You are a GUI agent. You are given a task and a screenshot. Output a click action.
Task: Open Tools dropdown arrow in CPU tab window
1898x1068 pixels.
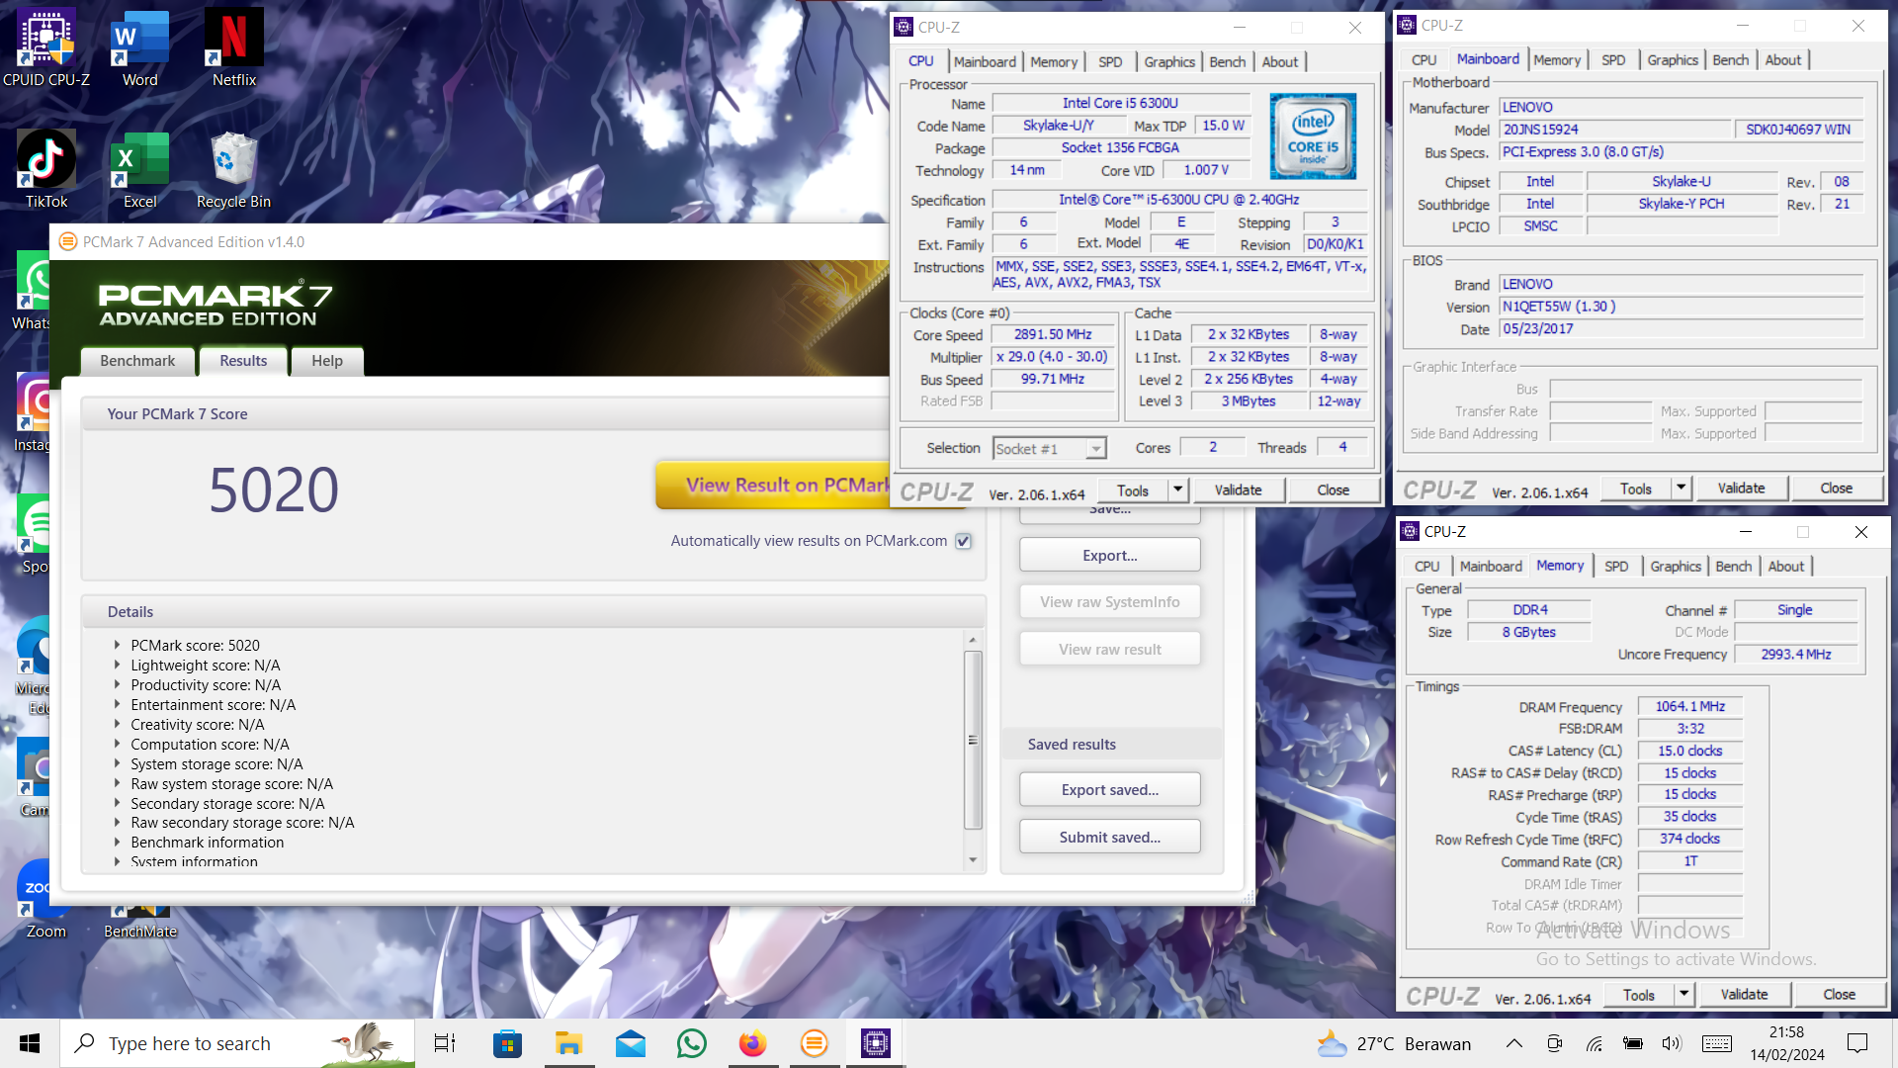pyautogui.click(x=1177, y=489)
